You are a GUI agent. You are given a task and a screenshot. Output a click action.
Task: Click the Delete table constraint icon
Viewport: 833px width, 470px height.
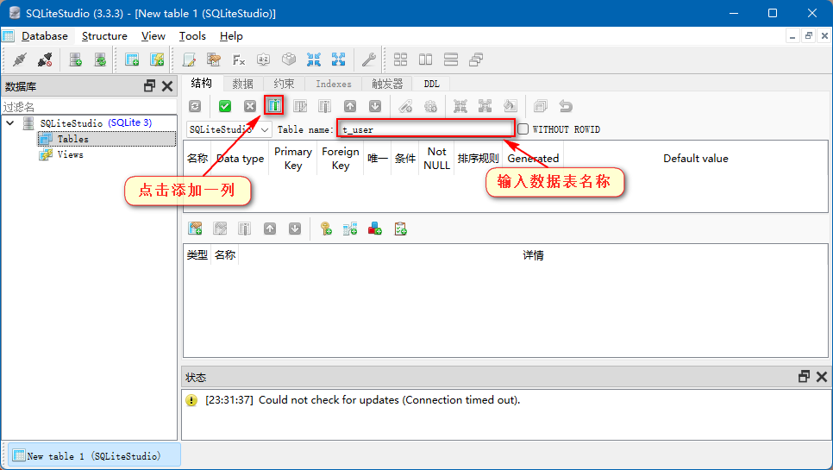(245, 229)
